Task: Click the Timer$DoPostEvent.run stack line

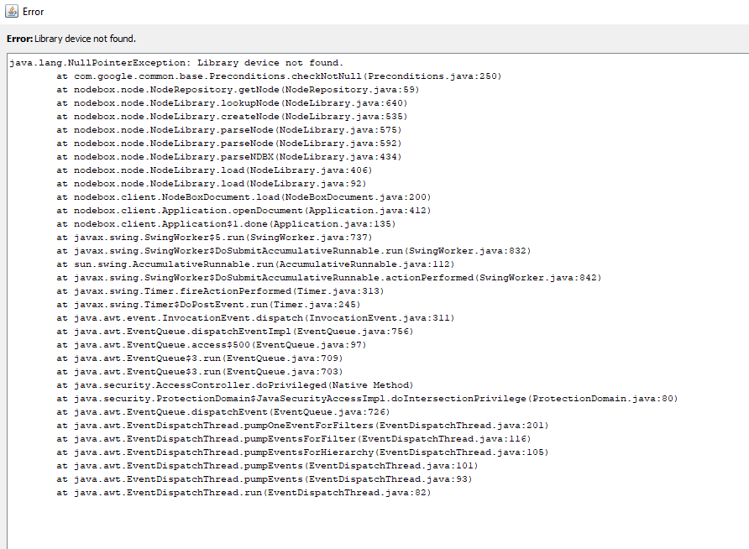Action: coord(208,304)
